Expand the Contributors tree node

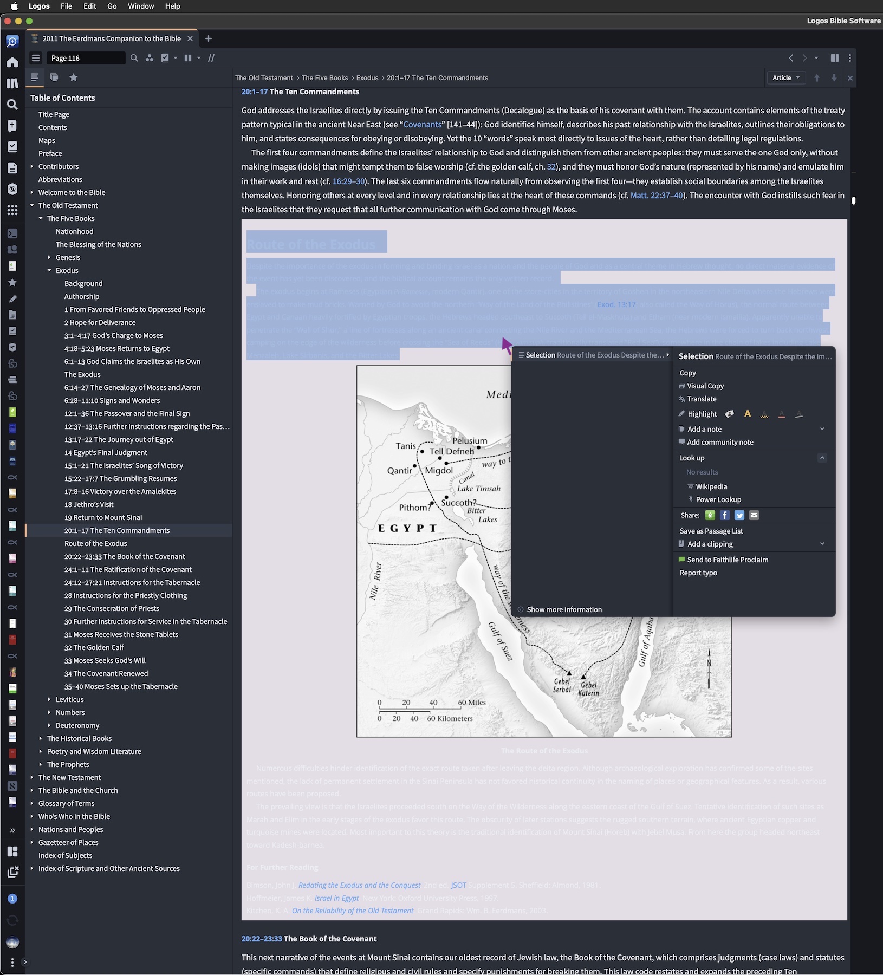click(32, 166)
